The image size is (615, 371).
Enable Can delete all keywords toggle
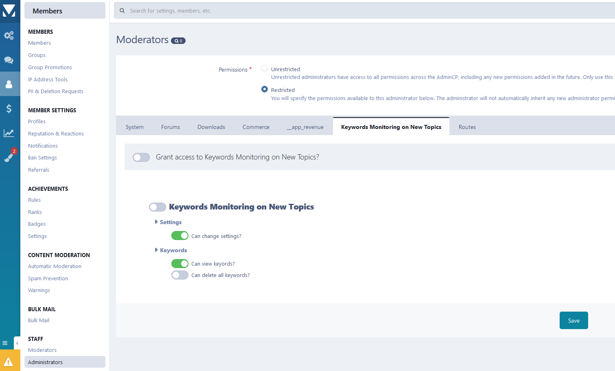tap(179, 275)
